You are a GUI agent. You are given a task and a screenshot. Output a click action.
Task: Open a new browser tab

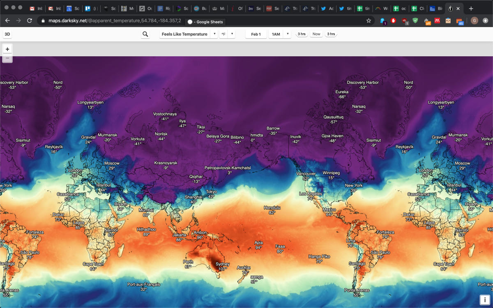(x=471, y=8)
